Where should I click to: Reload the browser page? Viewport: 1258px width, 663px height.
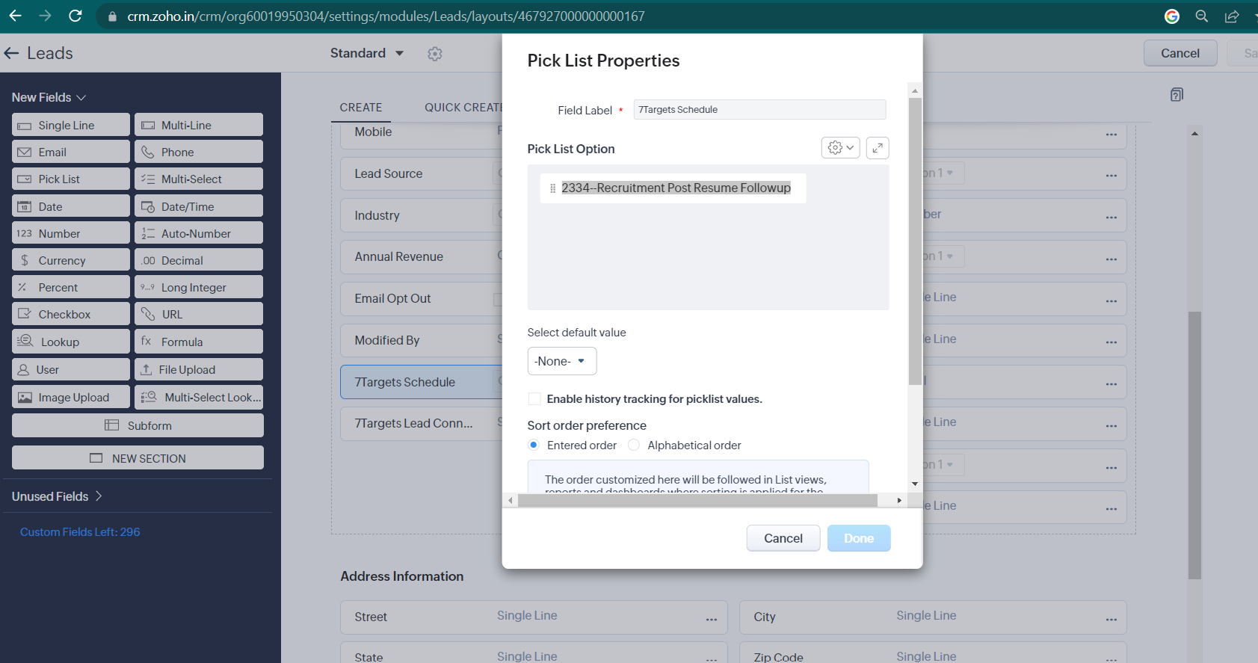75,16
